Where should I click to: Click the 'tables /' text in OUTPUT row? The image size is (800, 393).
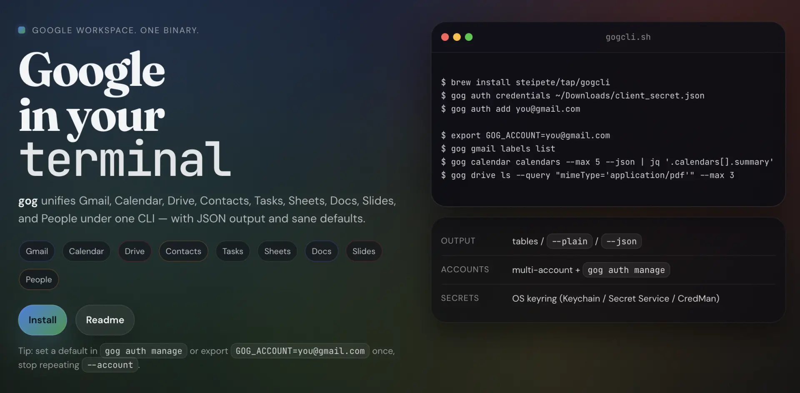click(x=528, y=241)
